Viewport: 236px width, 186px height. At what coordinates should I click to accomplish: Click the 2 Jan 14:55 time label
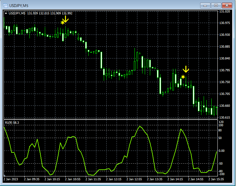pos(196,179)
